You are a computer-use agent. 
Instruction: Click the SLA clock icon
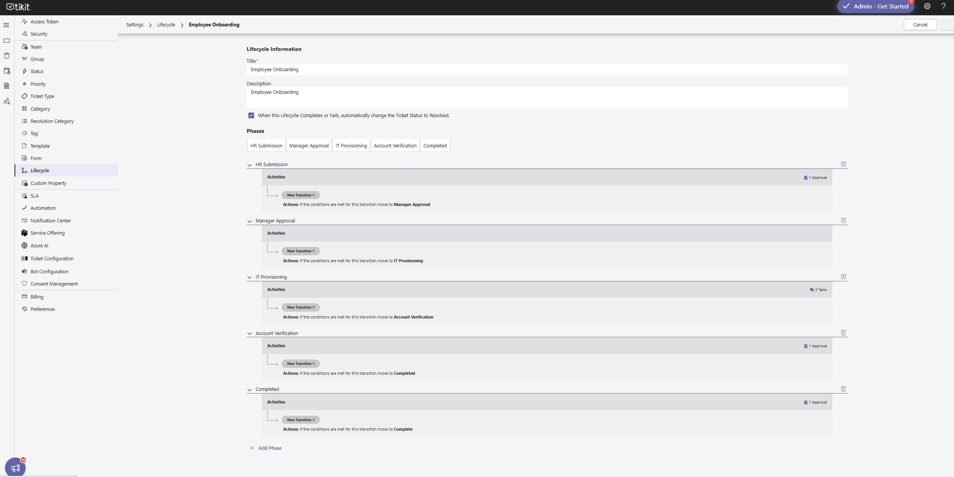[x=24, y=196]
